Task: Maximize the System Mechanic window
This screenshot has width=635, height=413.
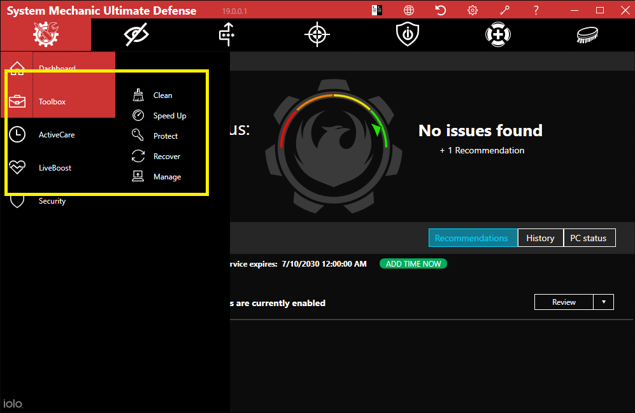Action: point(600,10)
